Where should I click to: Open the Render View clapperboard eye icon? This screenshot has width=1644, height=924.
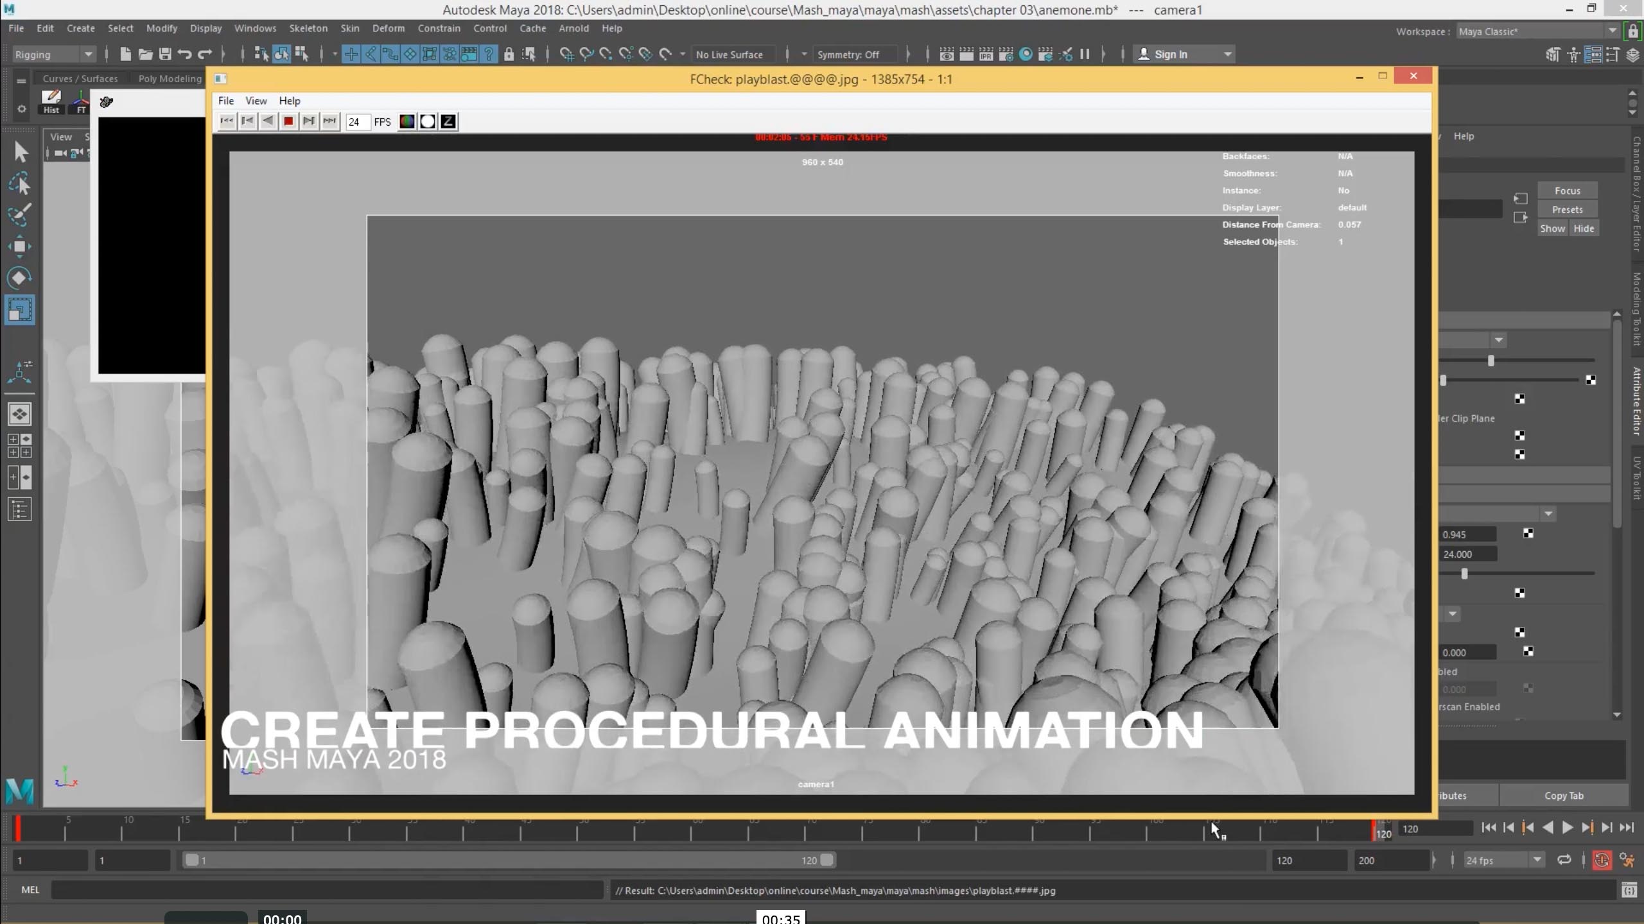947,55
